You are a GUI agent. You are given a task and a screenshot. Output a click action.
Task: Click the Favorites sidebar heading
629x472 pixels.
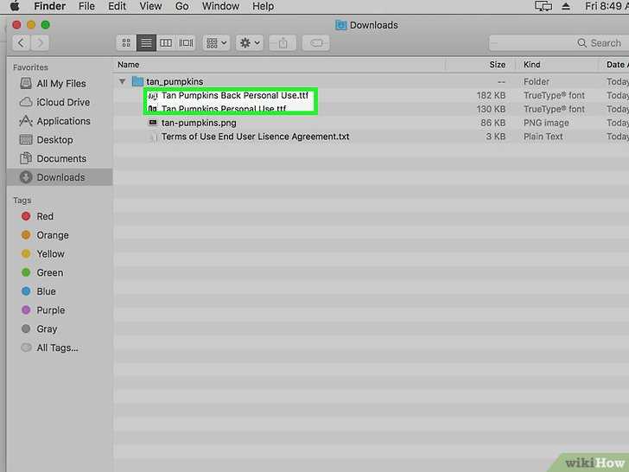point(30,67)
